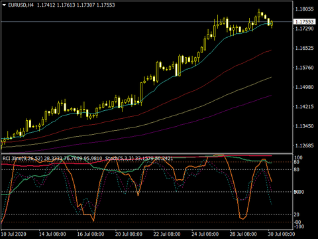Click the 14 Jul 08:00 time label
The image size is (318, 239).
(52, 234)
